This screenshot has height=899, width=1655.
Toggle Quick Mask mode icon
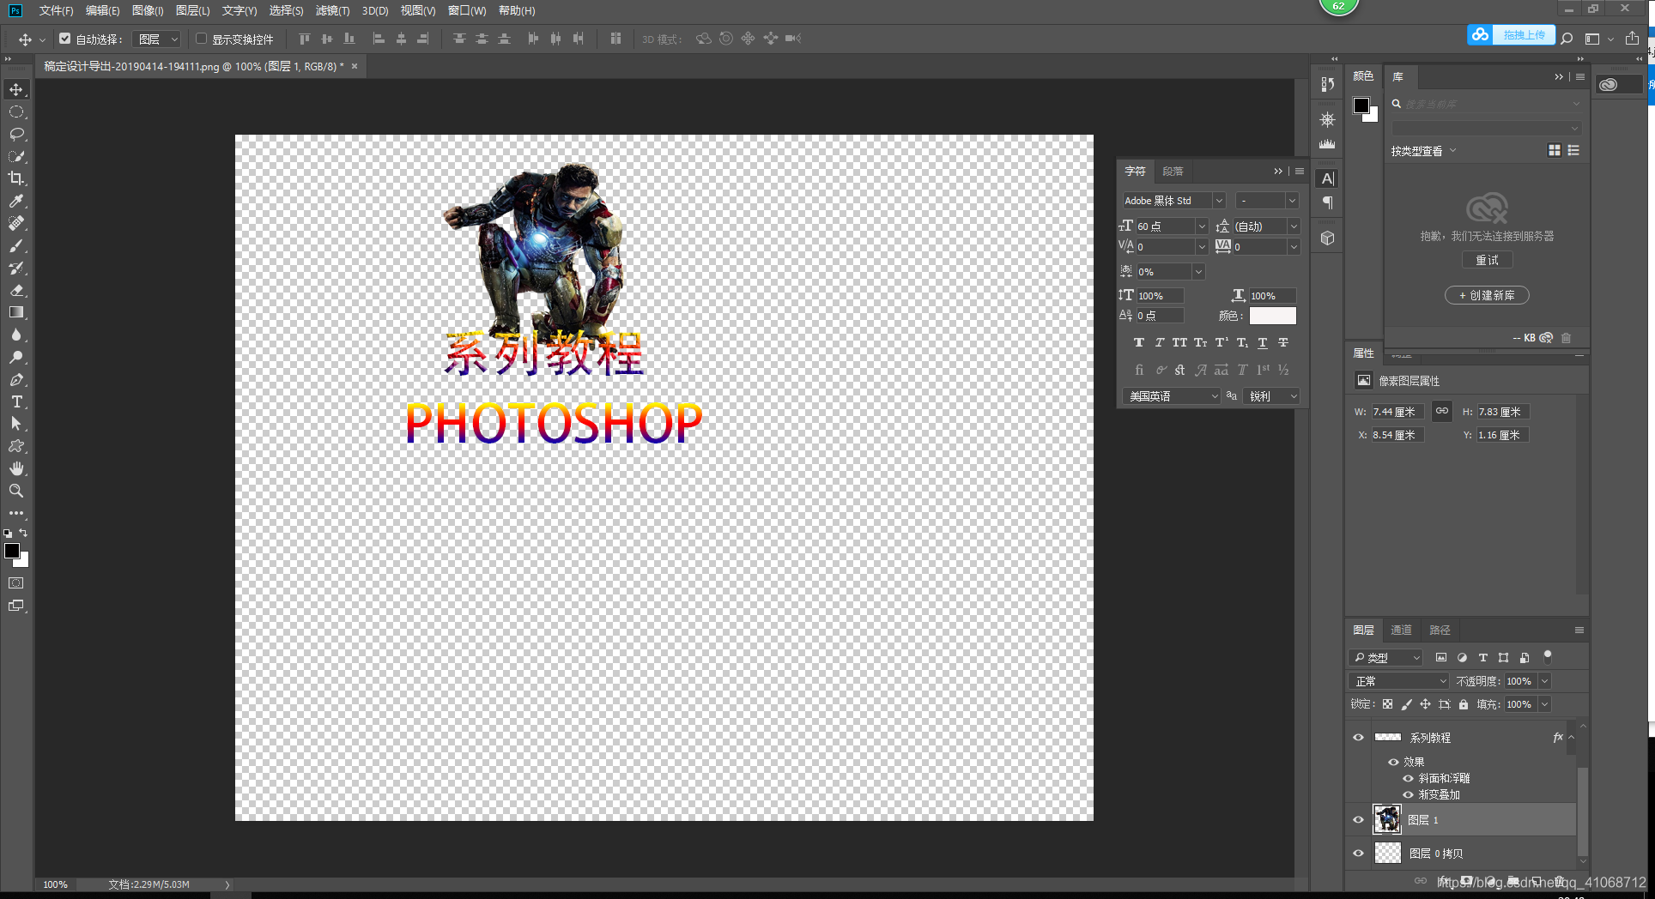point(16,583)
